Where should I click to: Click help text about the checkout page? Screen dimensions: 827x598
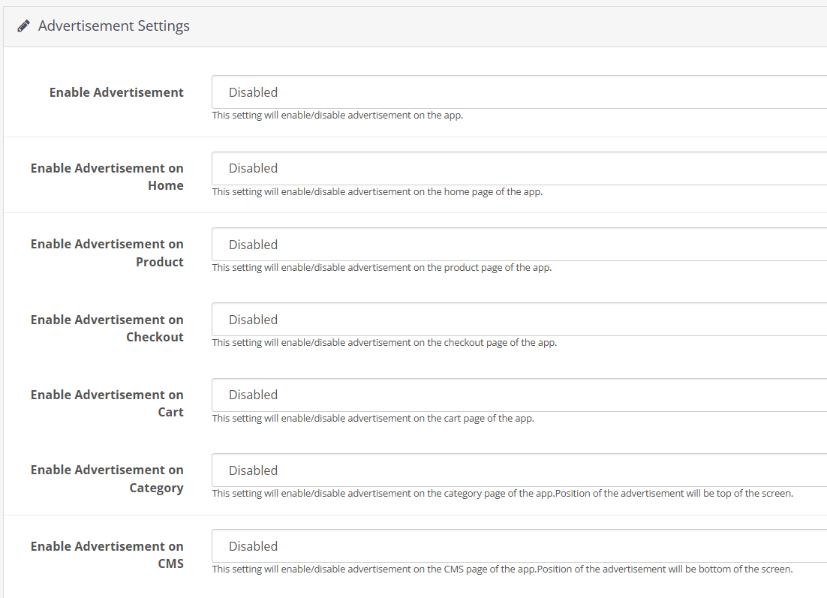pos(384,342)
